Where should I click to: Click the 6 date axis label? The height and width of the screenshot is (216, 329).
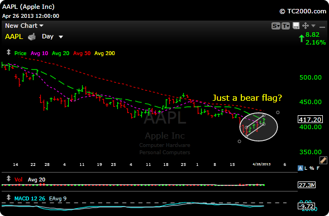click(x=285, y=165)
